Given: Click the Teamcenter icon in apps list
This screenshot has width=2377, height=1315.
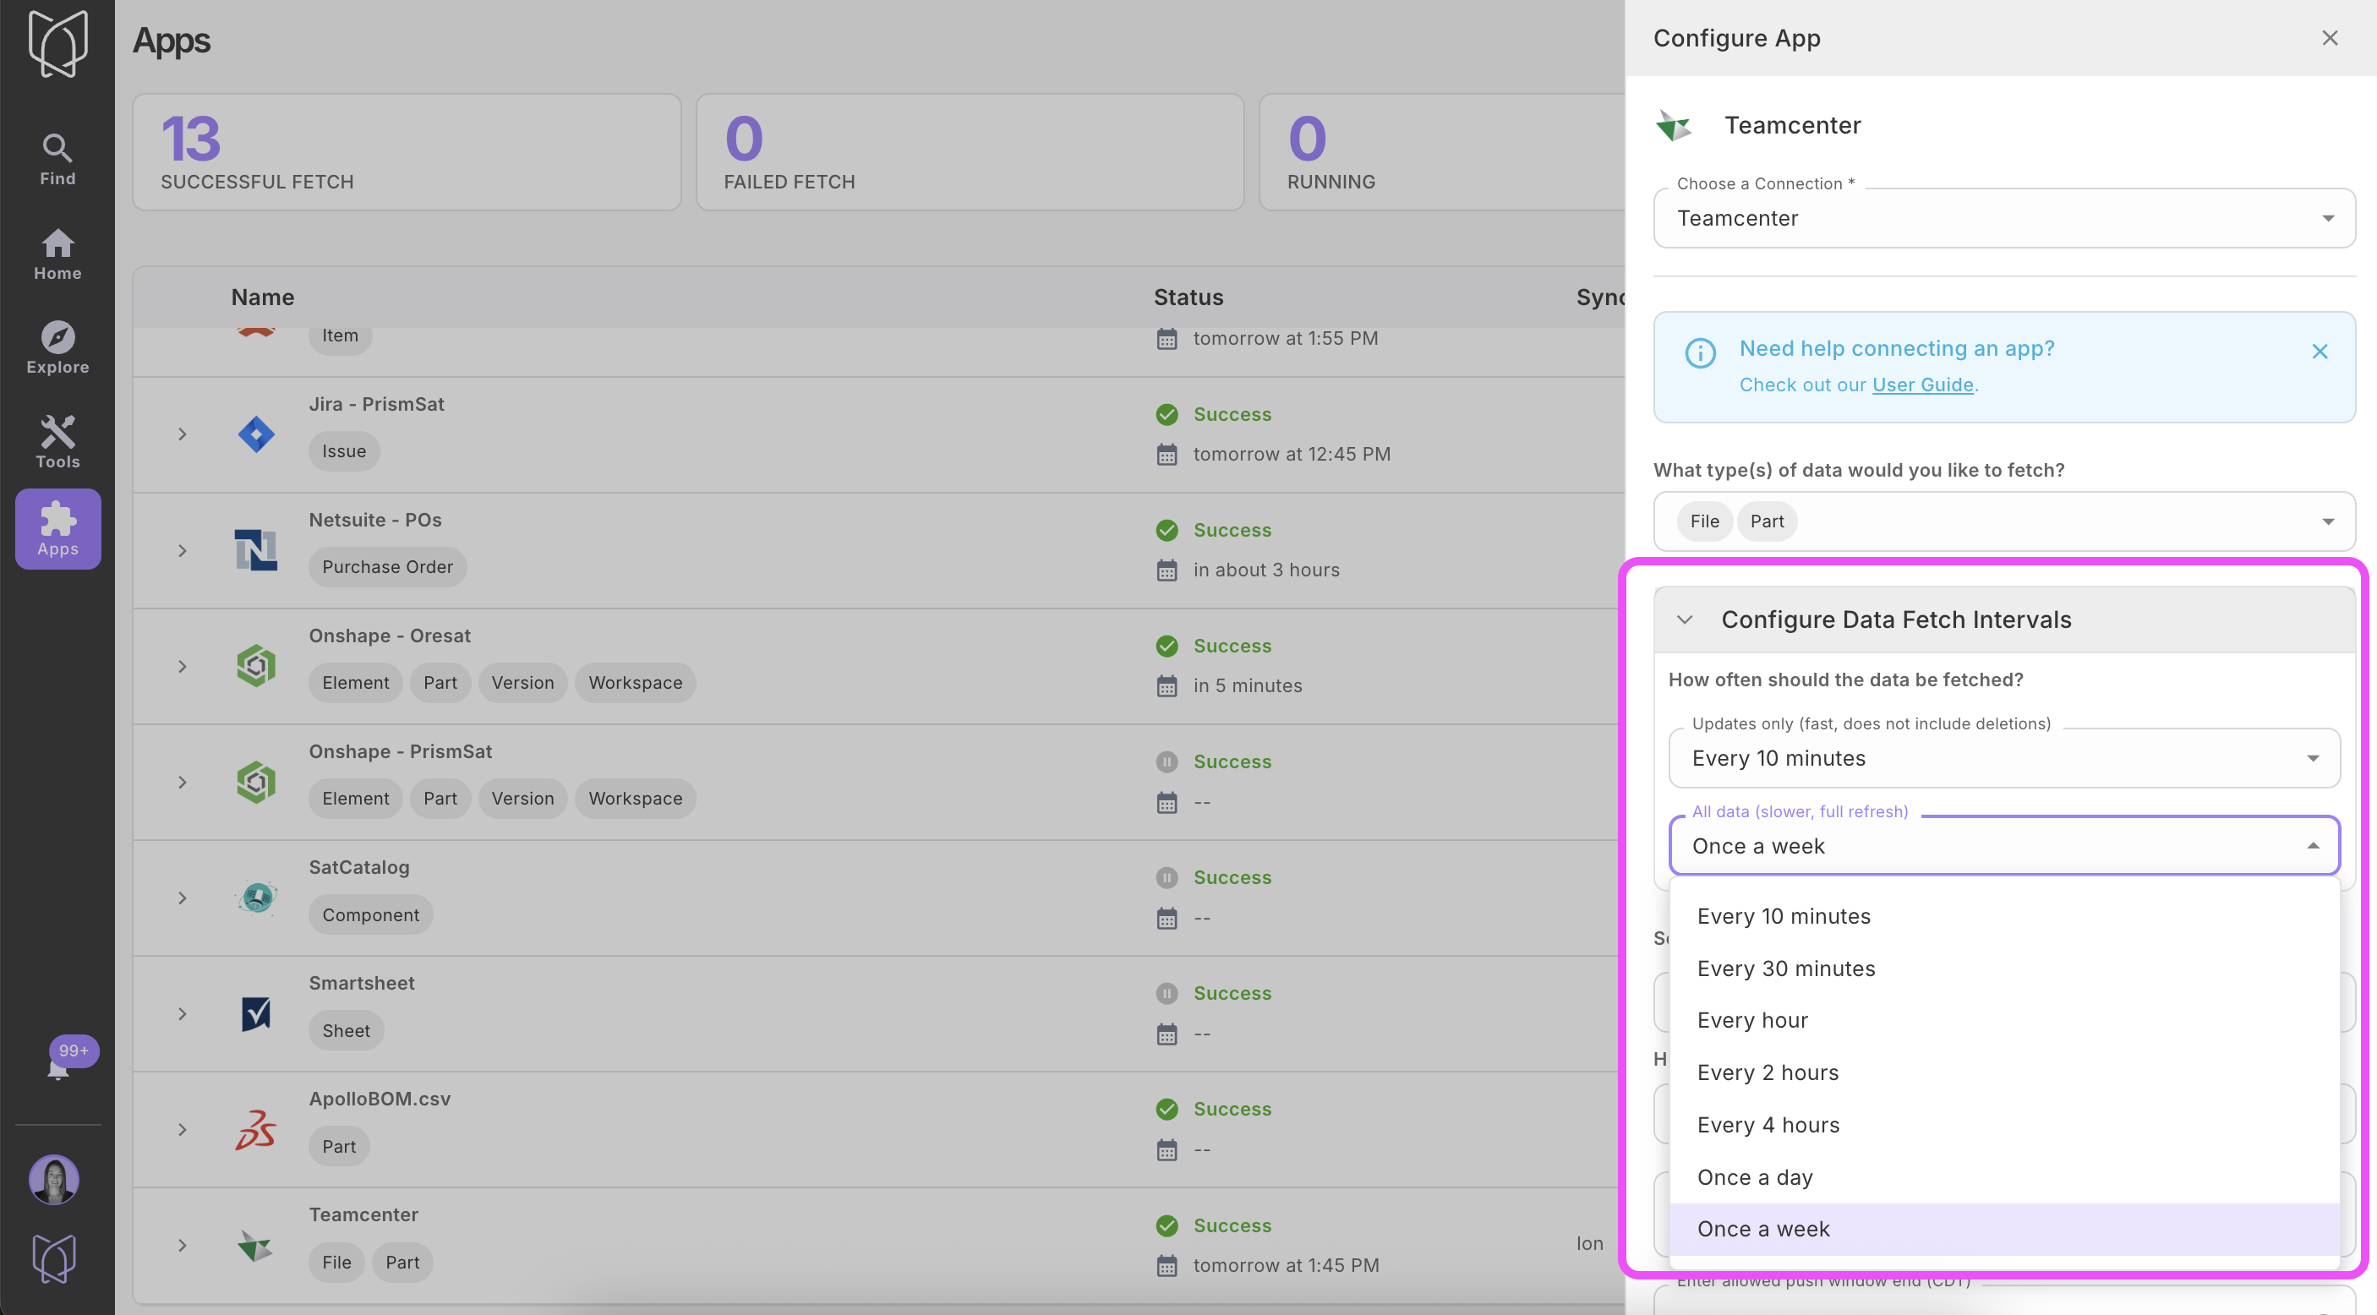Looking at the screenshot, I should (255, 1246).
